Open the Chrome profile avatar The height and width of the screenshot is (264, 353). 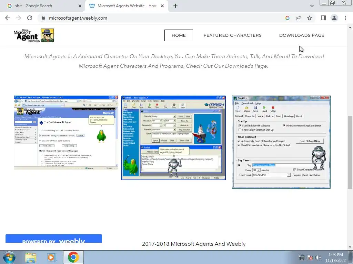coord(334,18)
